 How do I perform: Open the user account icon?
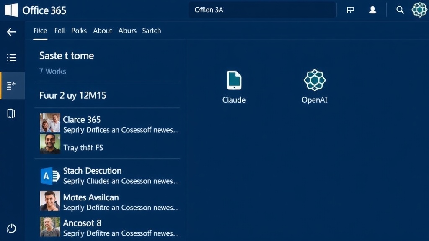[x=372, y=10]
